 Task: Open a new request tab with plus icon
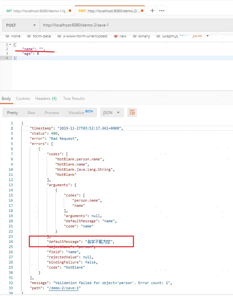pos(152,11)
